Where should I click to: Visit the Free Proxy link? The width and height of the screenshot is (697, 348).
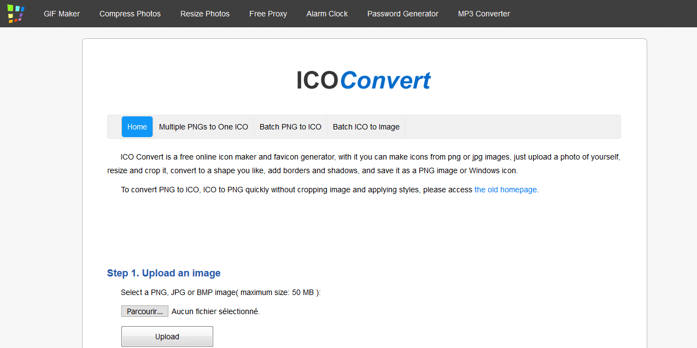click(268, 14)
